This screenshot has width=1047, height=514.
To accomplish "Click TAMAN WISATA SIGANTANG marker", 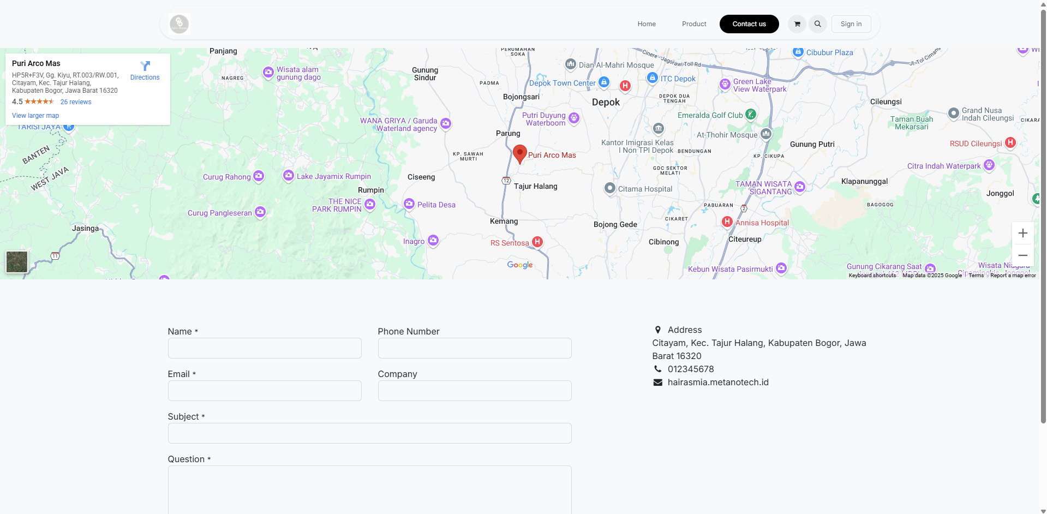I will (x=800, y=187).
